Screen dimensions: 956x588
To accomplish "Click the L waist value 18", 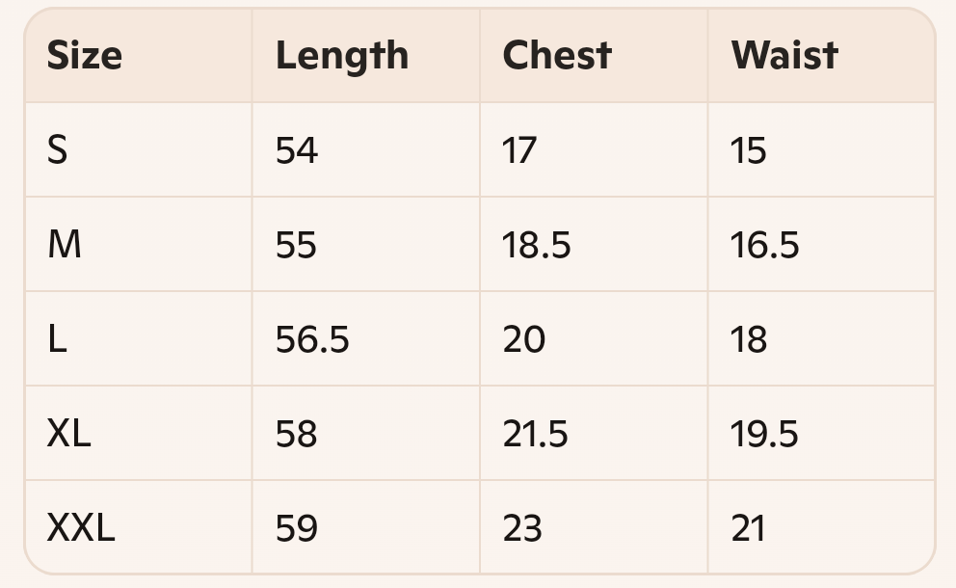I will 749,339.
